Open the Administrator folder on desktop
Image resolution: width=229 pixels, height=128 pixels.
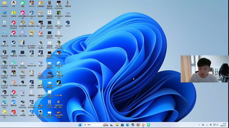pos(4,3)
